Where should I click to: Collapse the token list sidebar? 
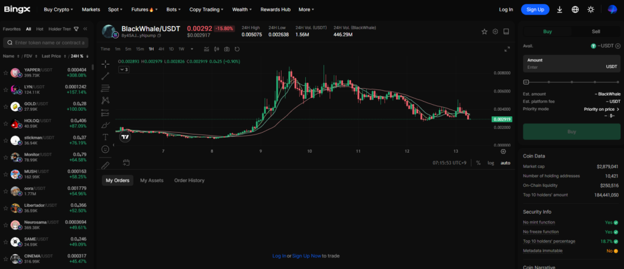click(x=85, y=29)
